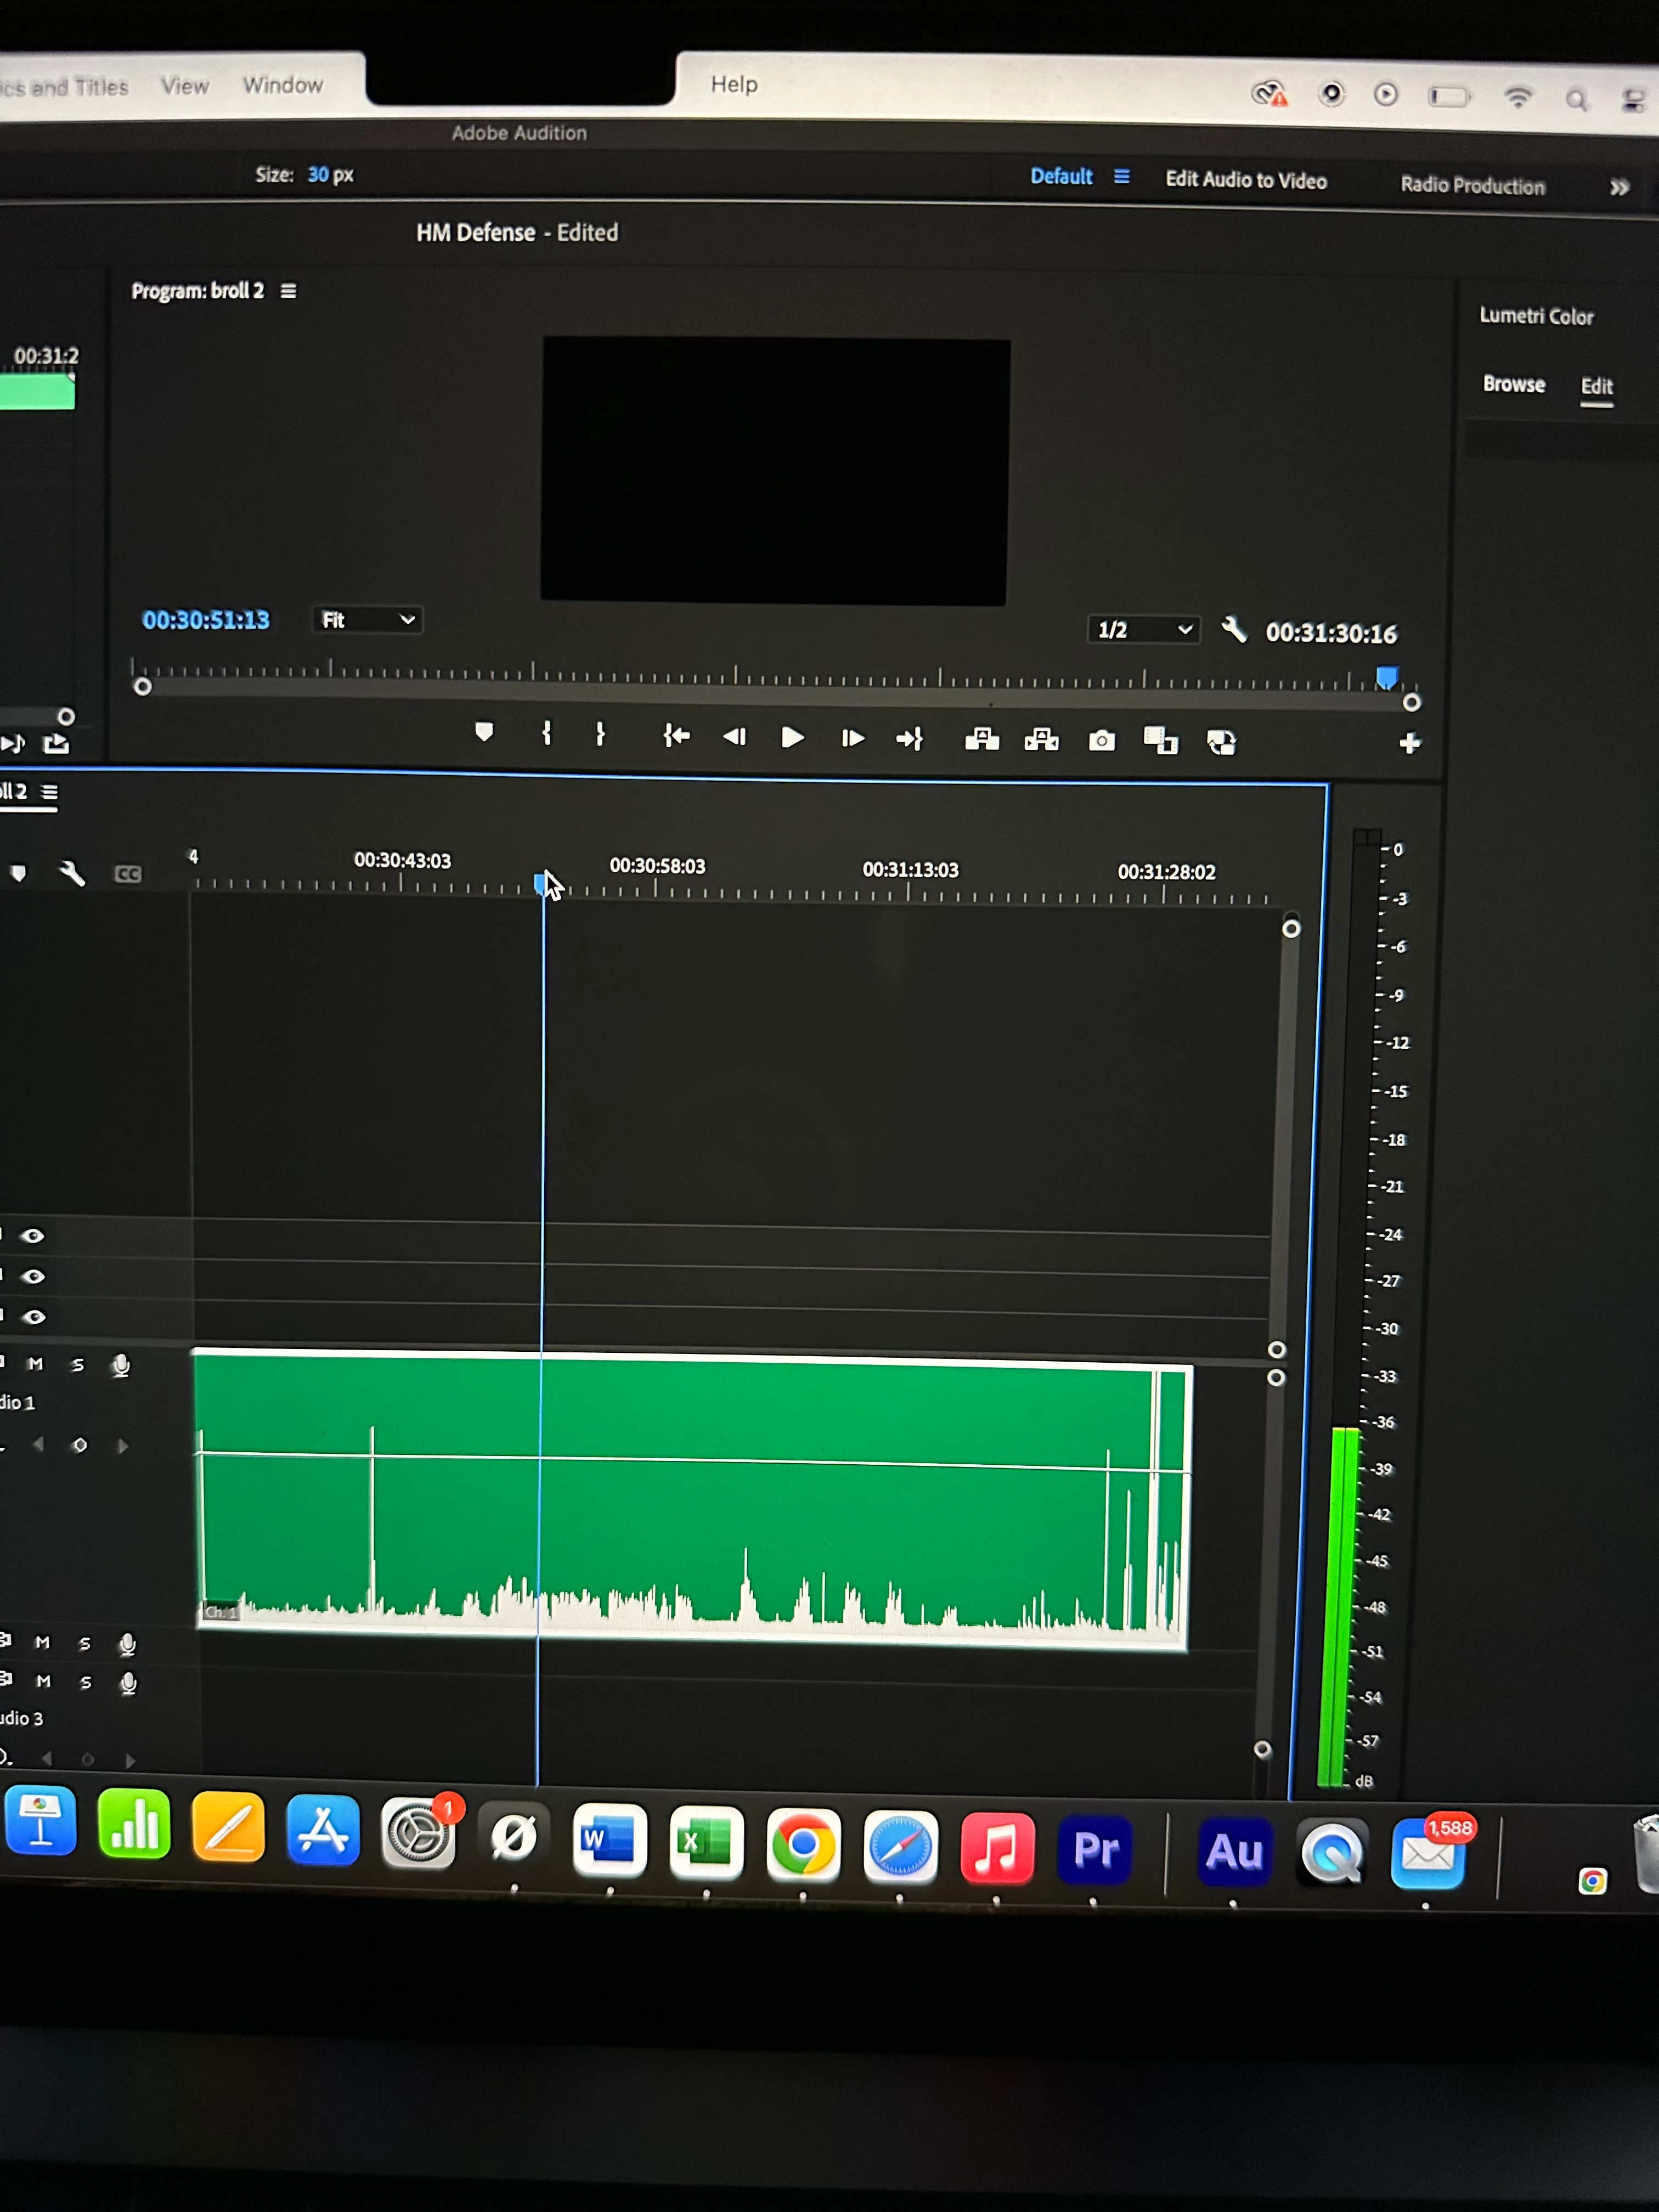Image resolution: width=1659 pixels, height=2212 pixels.
Task: Open the Button Editor plus icon
Action: tap(1410, 743)
